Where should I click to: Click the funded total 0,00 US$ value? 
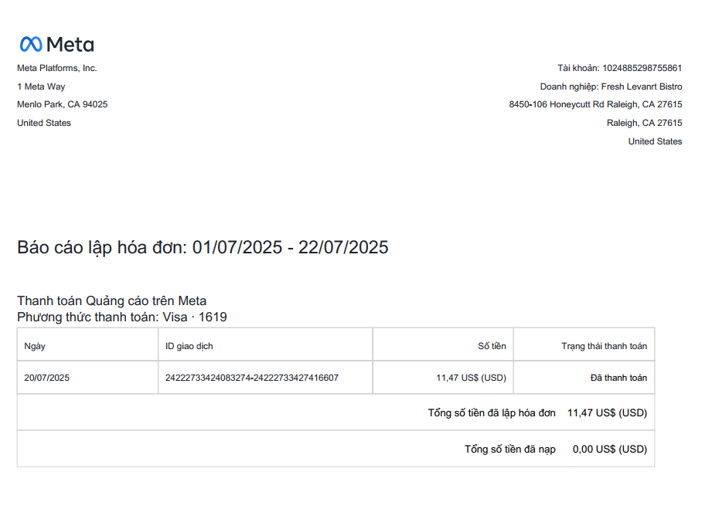tap(610, 449)
